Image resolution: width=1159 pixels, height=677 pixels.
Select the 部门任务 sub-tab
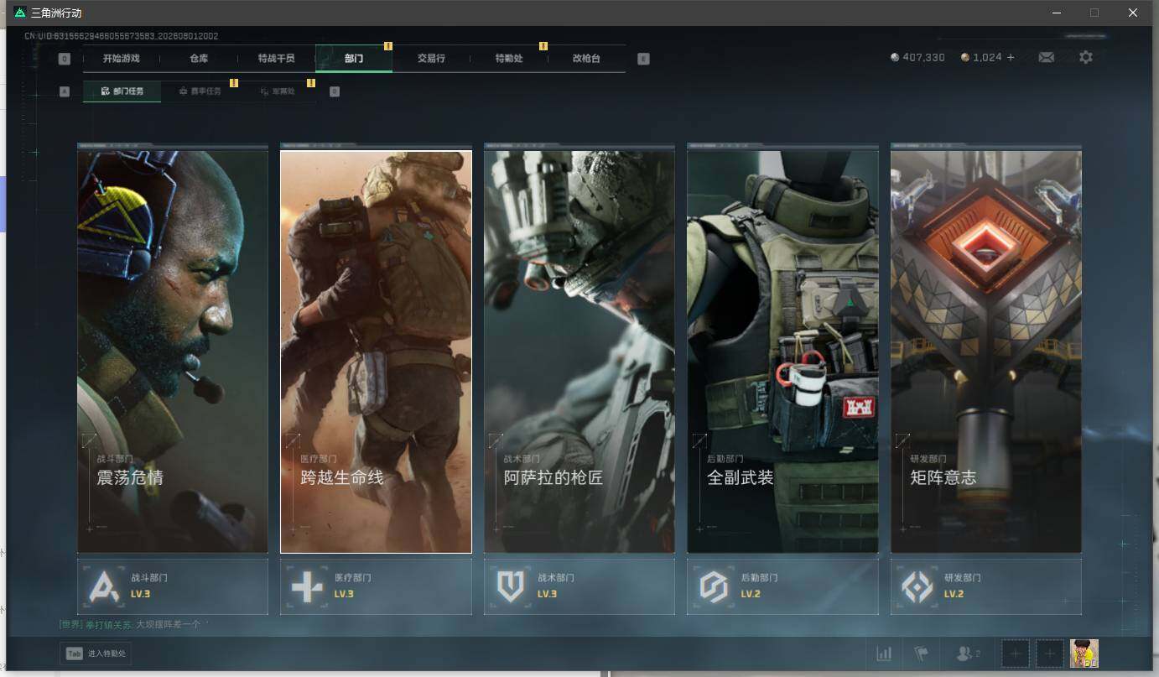click(x=122, y=91)
